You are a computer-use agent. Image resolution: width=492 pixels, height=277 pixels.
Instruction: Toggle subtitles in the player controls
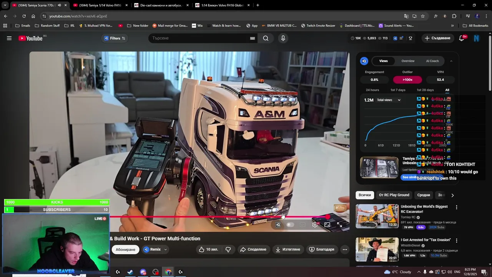(303, 225)
